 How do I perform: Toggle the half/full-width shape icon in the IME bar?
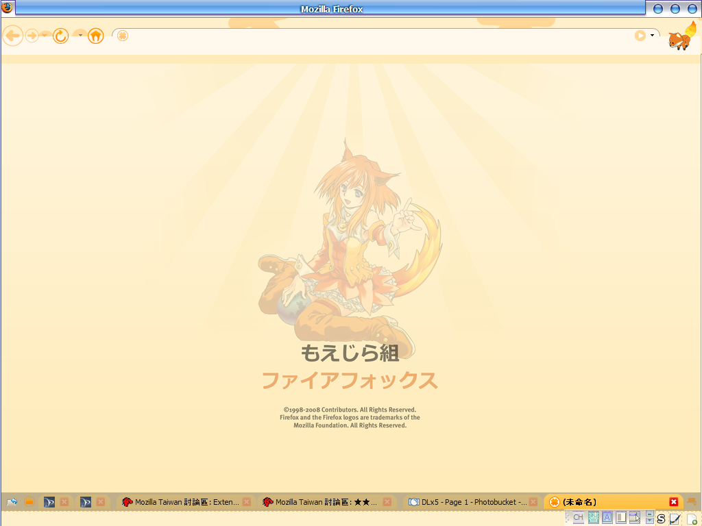621,518
